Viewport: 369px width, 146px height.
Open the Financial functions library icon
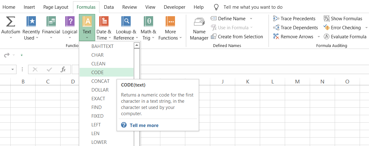(x=51, y=22)
